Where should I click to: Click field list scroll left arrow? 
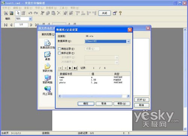[60, 96]
